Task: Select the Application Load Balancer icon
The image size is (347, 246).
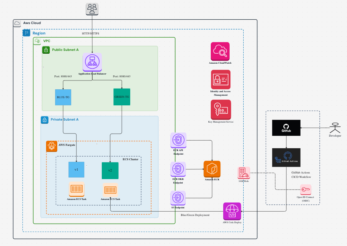Action: tap(92, 62)
